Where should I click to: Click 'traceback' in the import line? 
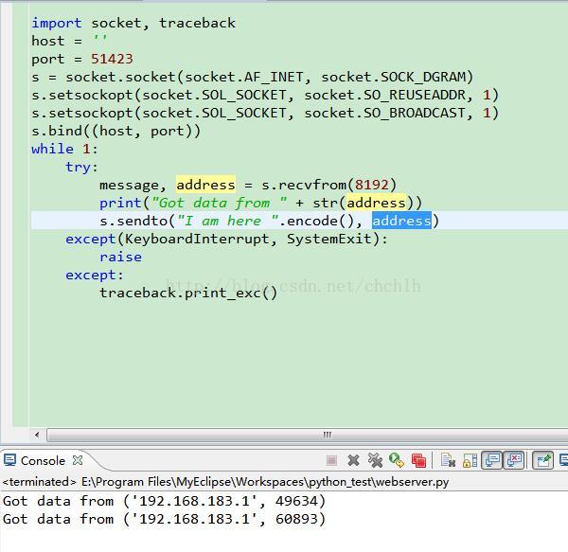(197, 23)
